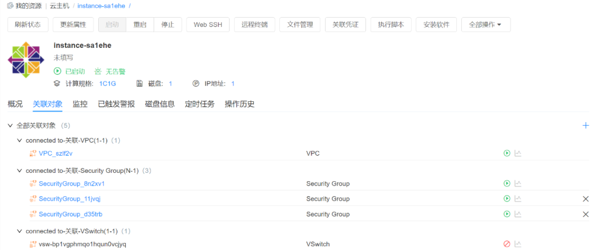Click the resource icon beside 我的资源
Image resolution: width=596 pixels, height=250 pixels.
10,6
